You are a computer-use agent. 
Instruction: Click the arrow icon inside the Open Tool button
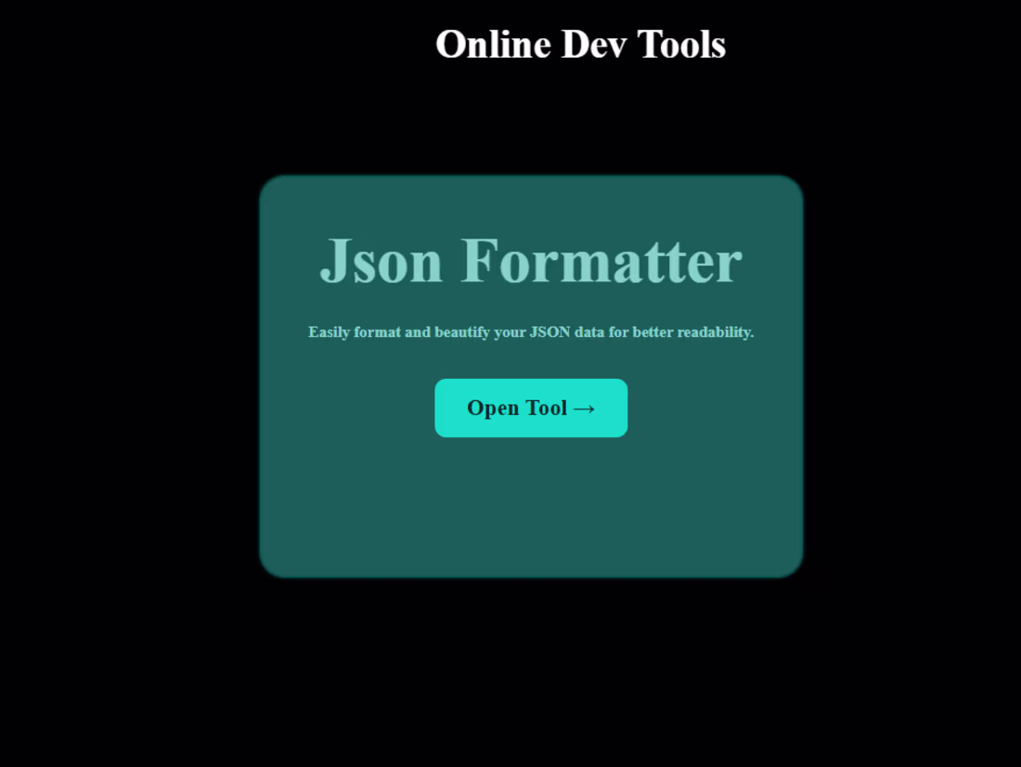point(585,408)
